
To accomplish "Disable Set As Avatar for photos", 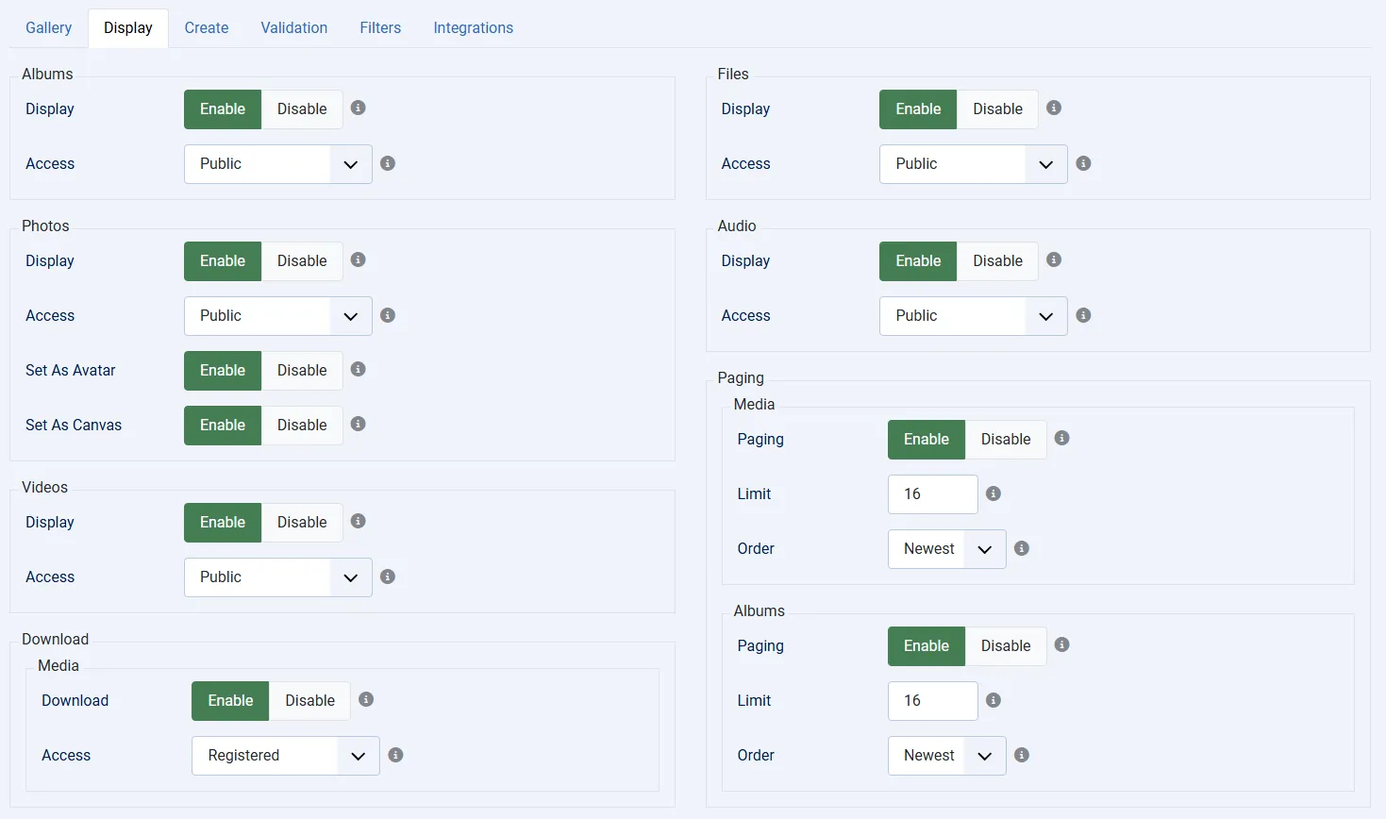I will (302, 371).
